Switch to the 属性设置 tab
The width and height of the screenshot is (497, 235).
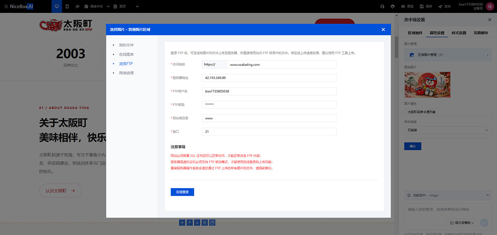pos(437,33)
